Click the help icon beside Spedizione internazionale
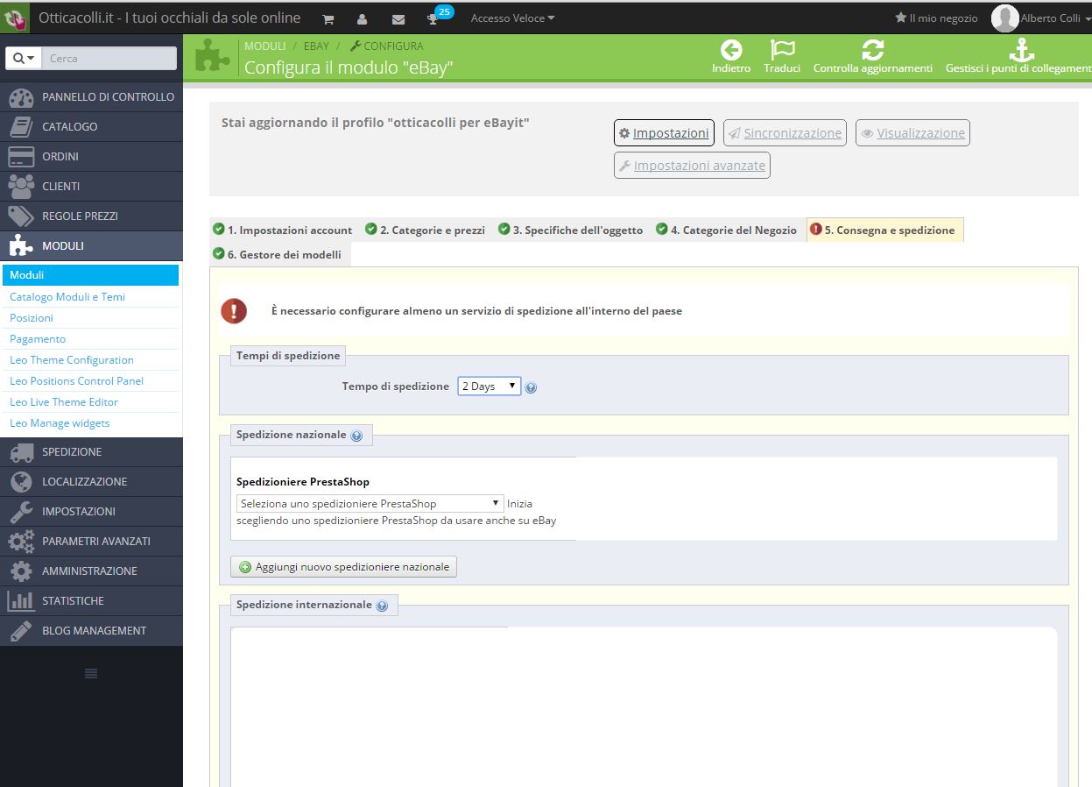Image resolution: width=1092 pixels, height=787 pixels. (x=382, y=606)
